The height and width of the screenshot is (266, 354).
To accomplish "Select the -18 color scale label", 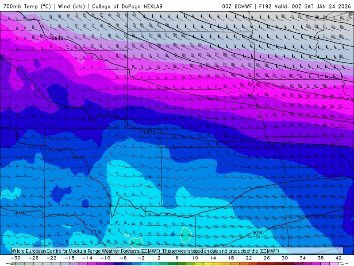I will (x=69, y=258).
